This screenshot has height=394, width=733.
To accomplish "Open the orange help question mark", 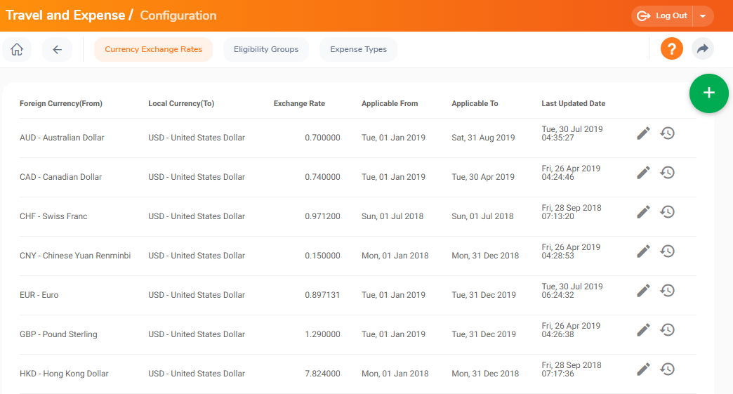I will [672, 48].
